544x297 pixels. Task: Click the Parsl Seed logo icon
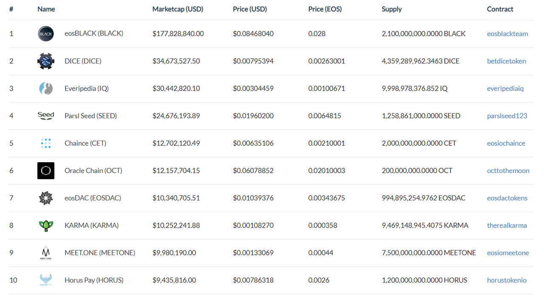(45, 116)
